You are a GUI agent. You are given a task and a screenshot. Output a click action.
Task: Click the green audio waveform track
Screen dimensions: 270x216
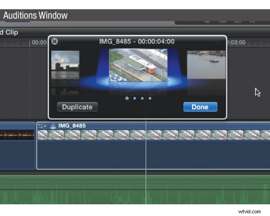[x=135, y=189]
